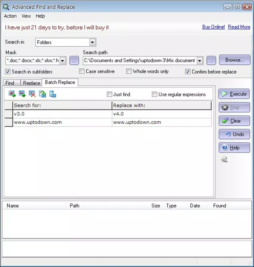Click the row header next to www.uptodown.com
254x267 pixels.
coord(9,122)
